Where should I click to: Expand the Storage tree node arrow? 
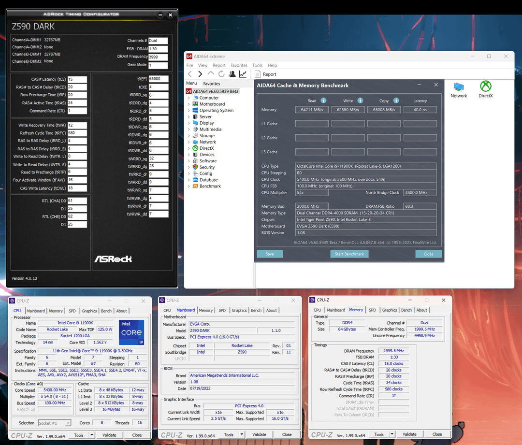click(189, 136)
